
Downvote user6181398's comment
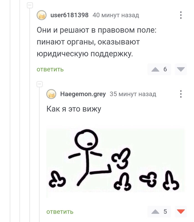click(181, 69)
